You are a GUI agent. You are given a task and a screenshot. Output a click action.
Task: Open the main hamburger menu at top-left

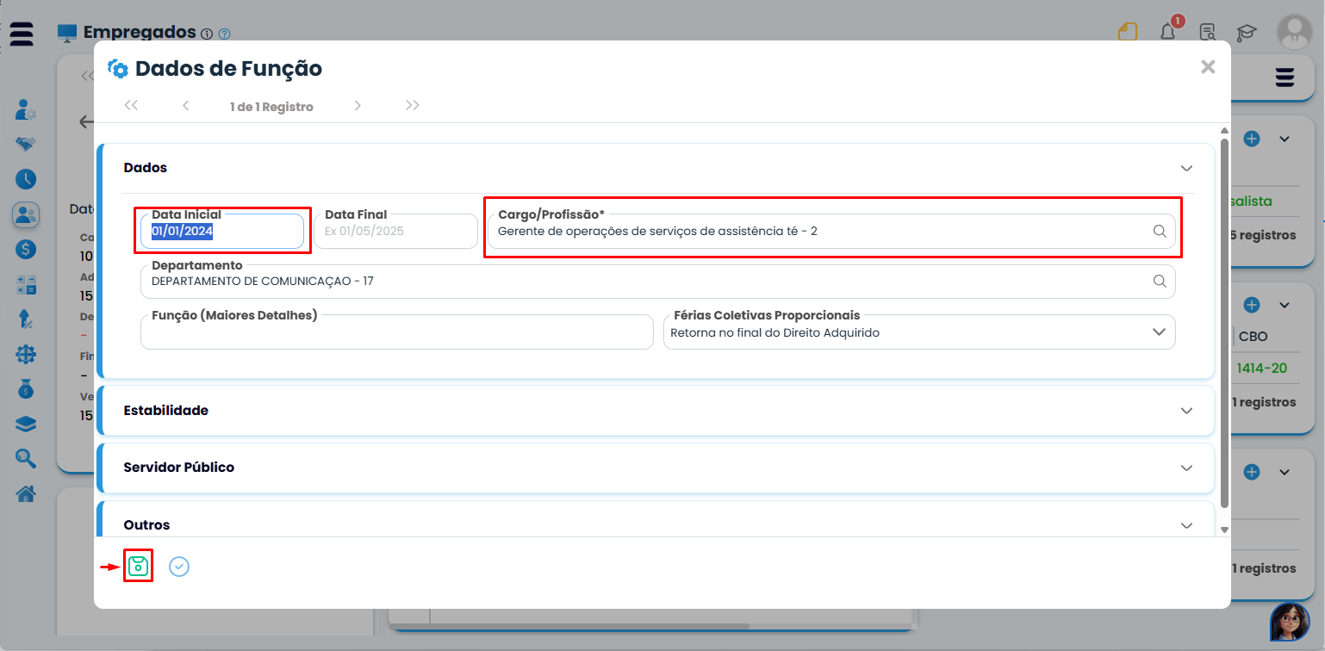(x=22, y=34)
